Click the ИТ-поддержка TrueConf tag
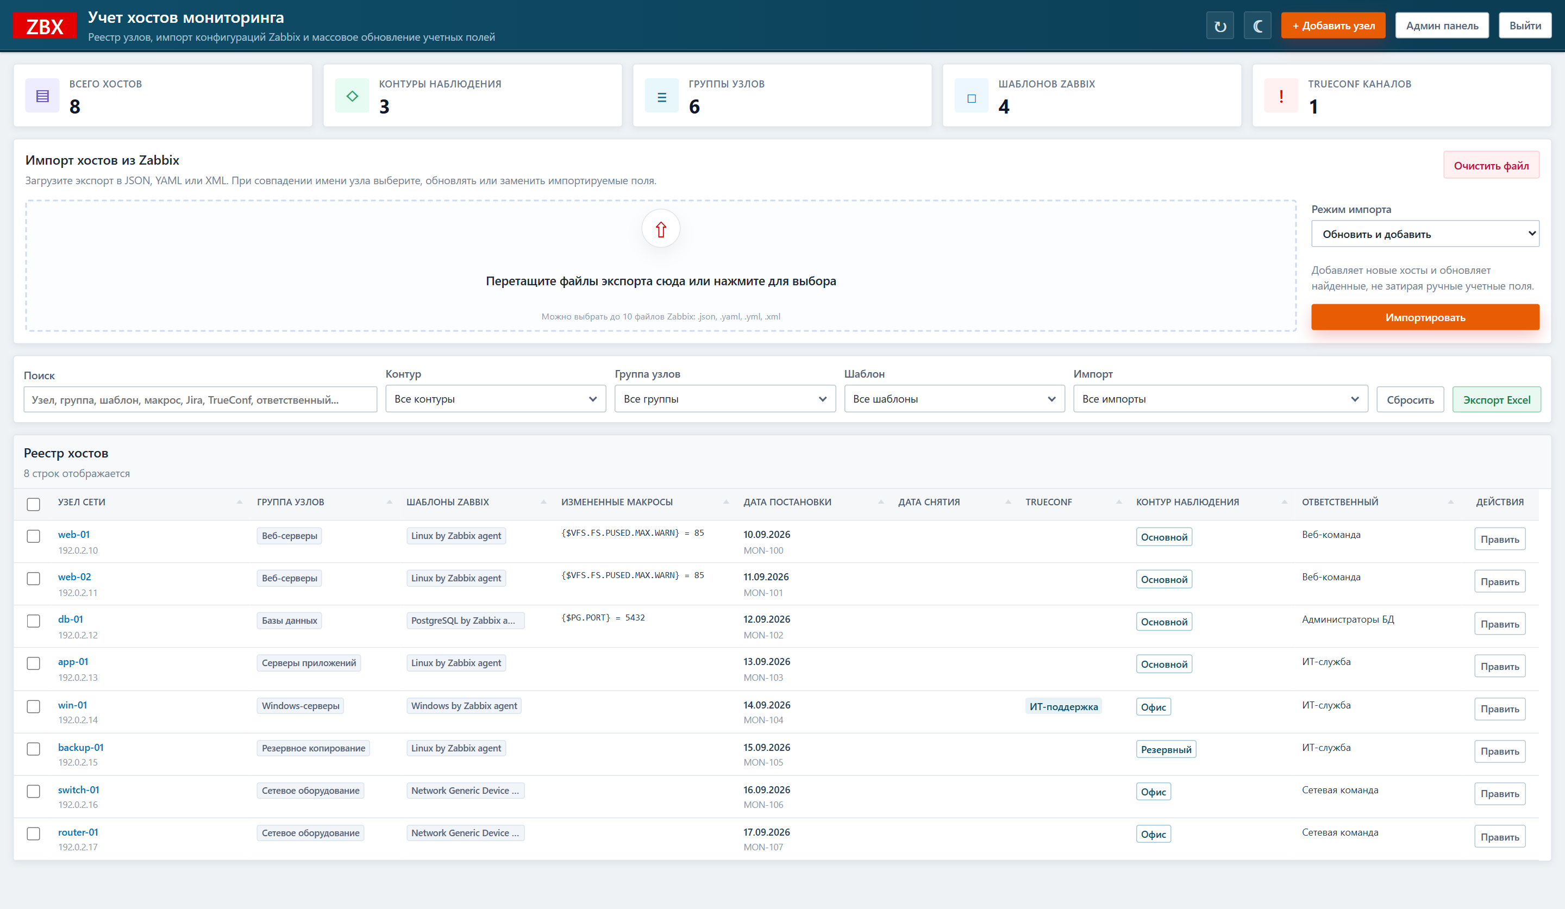 pyautogui.click(x=1063, y=706)
